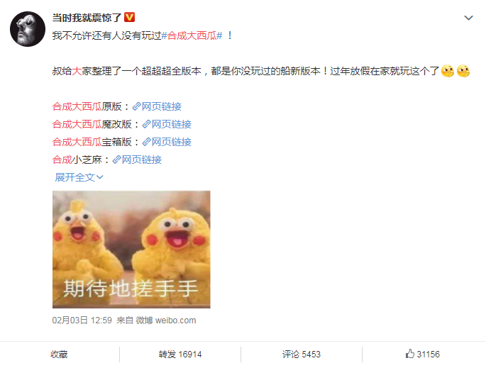The height and width of the screenshot is (368, 486).
Task: Click the 微博 weibo.com source link
Action: (x=166, y=320)
